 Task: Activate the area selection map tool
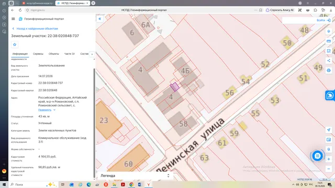[x=329, y=51]
